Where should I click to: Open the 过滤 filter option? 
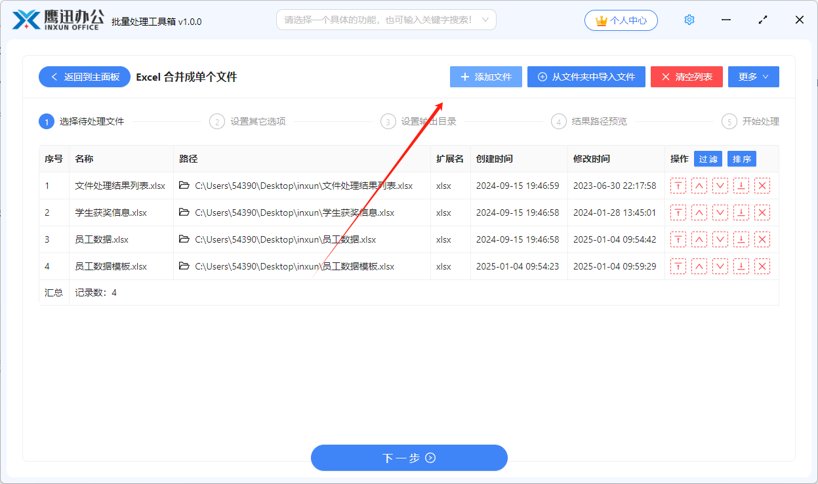pos(708,158)
